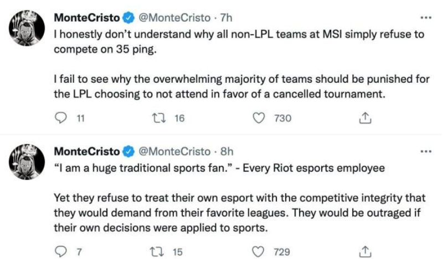Open the 8h timestamp link
Screen dimensions: 448x259
point(227,151)
